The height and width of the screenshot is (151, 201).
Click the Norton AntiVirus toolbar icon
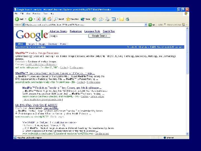point(184,25)
